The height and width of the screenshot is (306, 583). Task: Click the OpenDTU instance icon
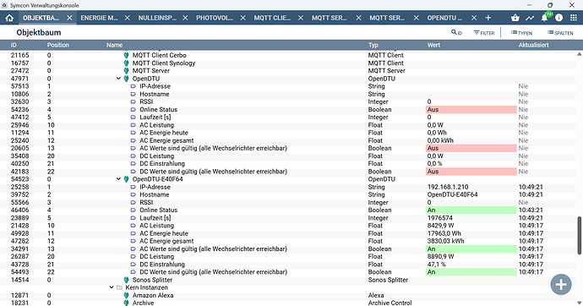[x=126, y=79]
